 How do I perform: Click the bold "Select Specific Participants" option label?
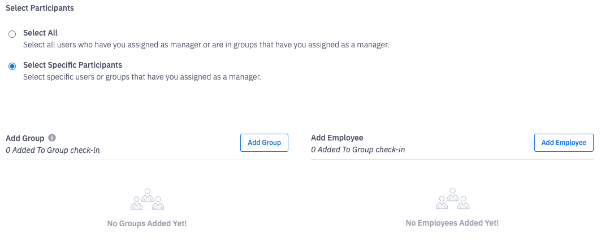[x=72, y=65]
